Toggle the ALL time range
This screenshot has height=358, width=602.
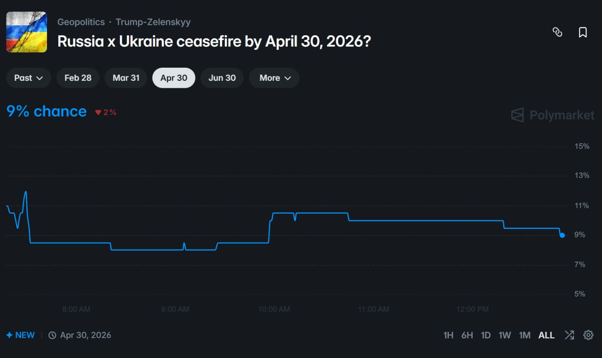(x=546, y=335)
